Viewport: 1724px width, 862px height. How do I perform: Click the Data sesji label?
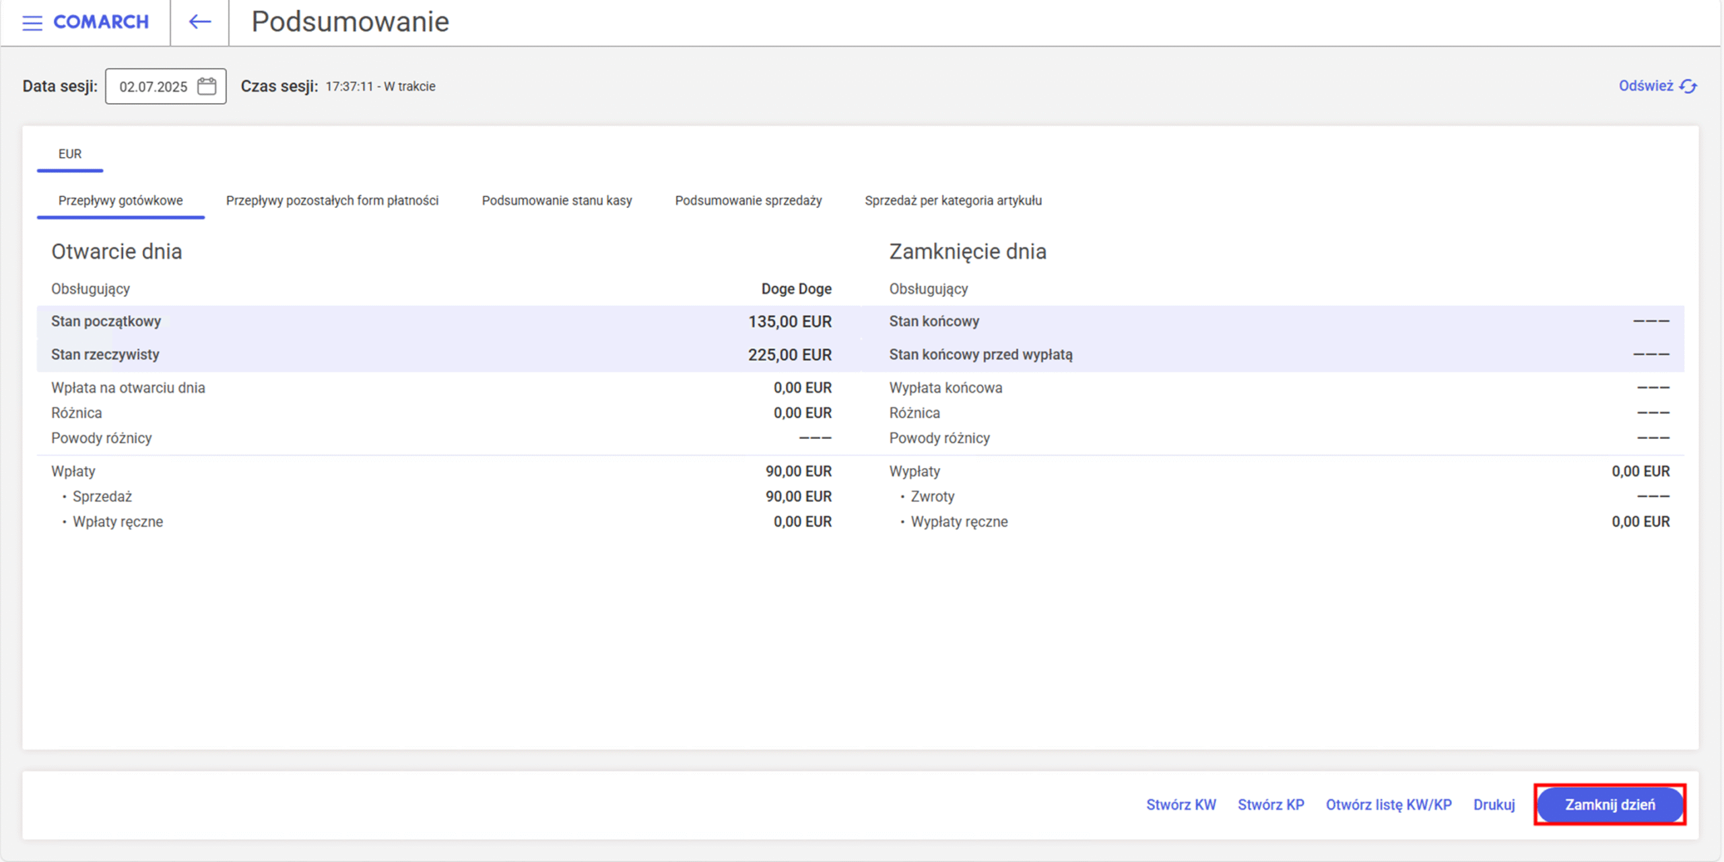[x=60, y=86]
